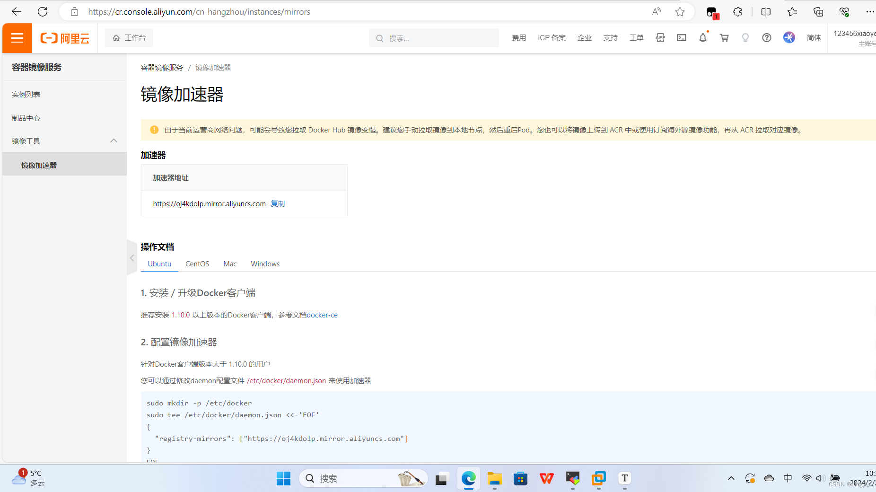
Task: Open Task View on the taskbar
Action: point(442,479)
